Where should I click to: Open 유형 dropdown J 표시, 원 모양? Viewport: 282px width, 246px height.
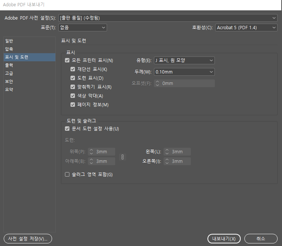(184, 61)
